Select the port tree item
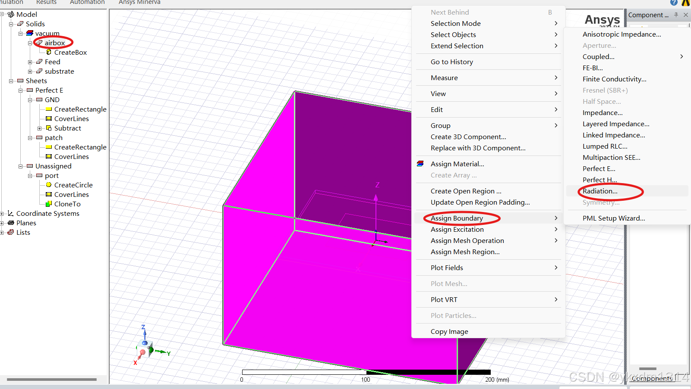This screenshot has width=691, height=389. (52, 175)
